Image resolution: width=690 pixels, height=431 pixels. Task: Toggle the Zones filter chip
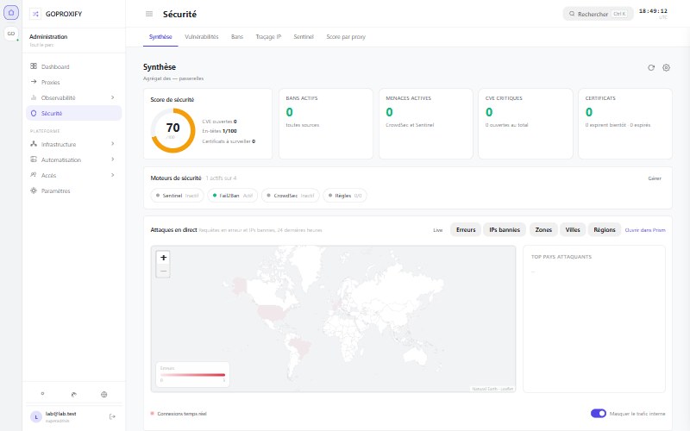(543, 230)
